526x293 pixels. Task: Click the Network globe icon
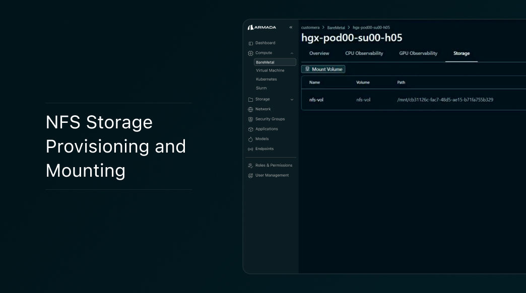[x=250, y=109]
